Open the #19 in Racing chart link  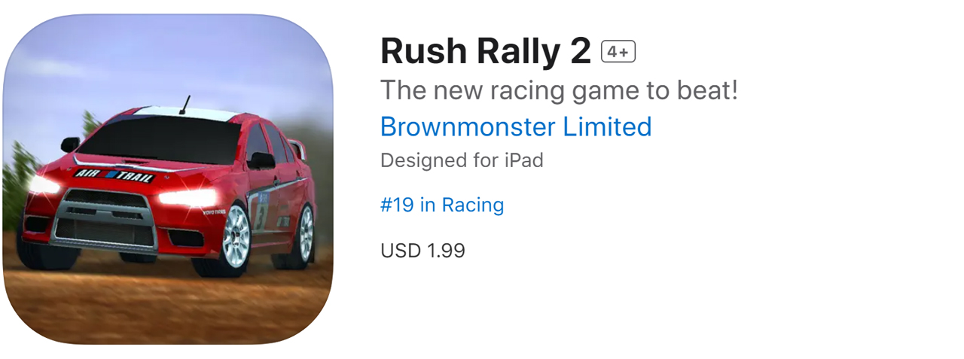[442, 205]
